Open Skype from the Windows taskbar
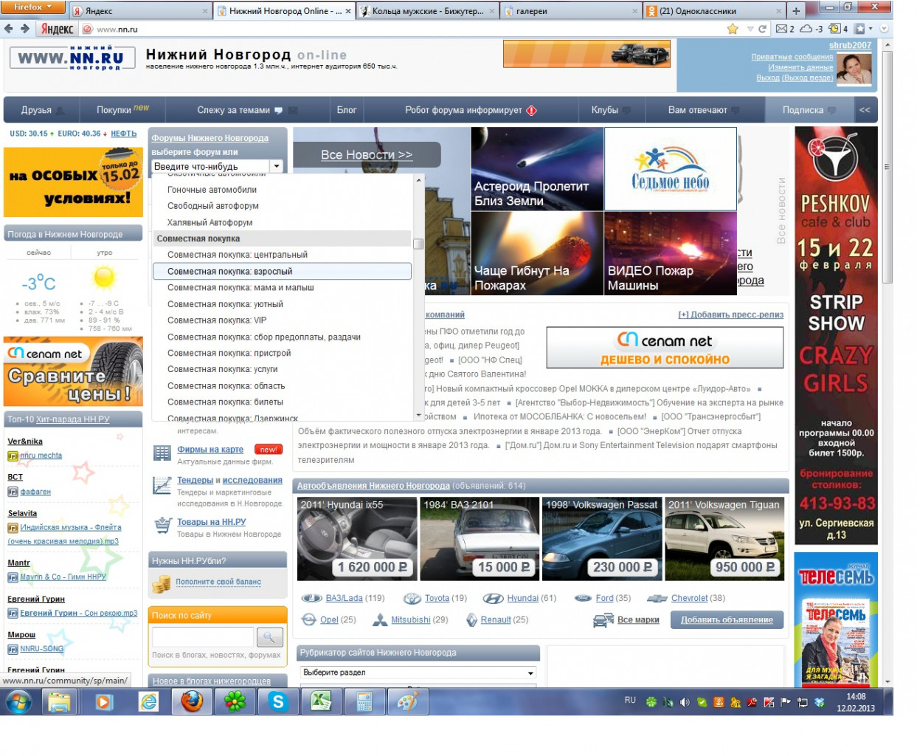 [x=278, y=702]
